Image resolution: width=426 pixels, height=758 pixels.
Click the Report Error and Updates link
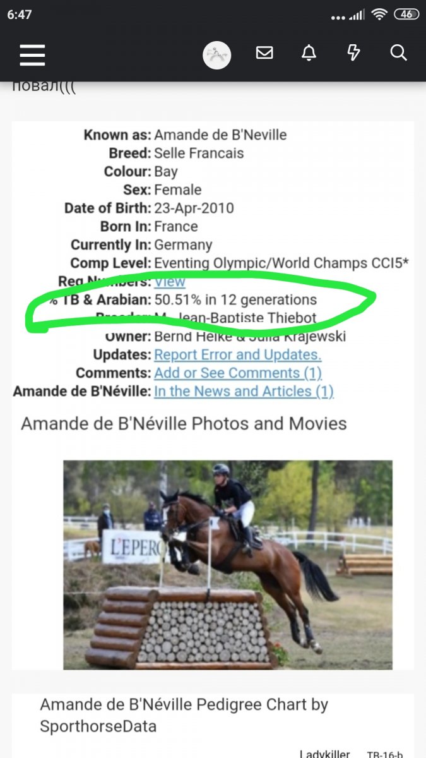coord(237,354)
